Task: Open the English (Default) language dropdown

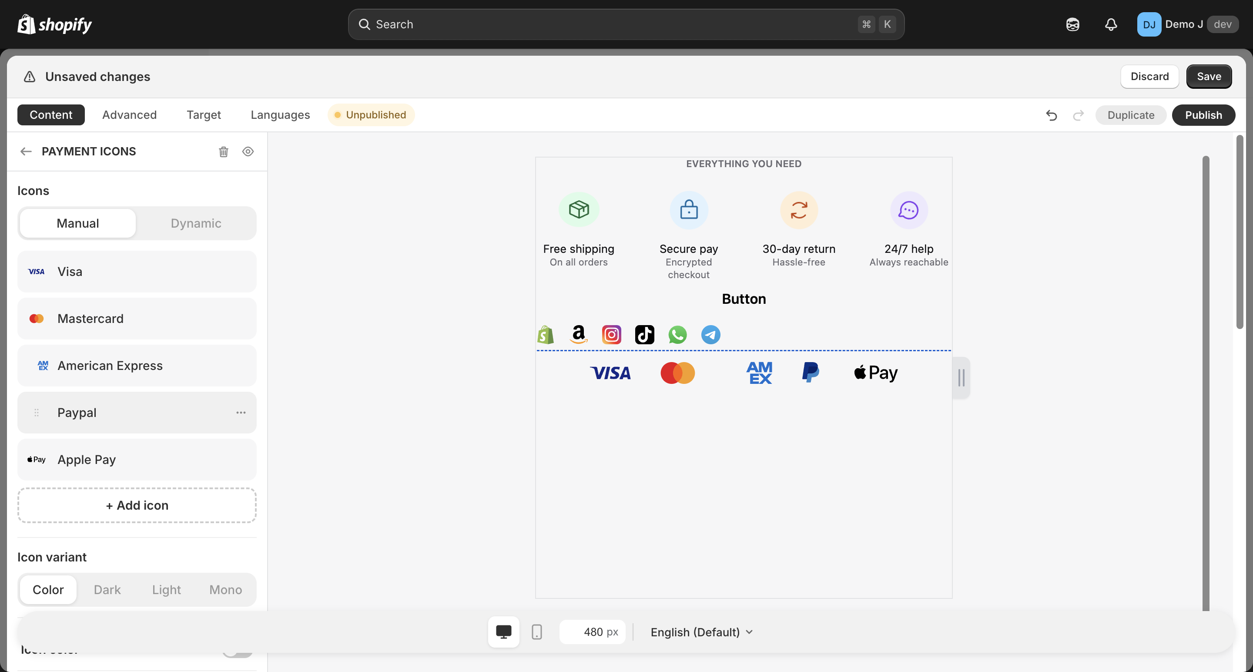Action: 701,632
